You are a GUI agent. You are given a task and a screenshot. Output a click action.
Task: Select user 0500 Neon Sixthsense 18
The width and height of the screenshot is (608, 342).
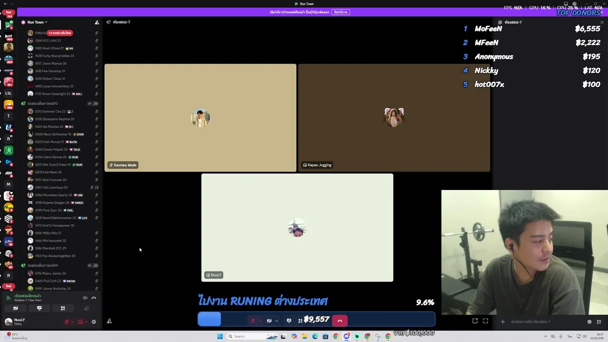click(63, 134)
